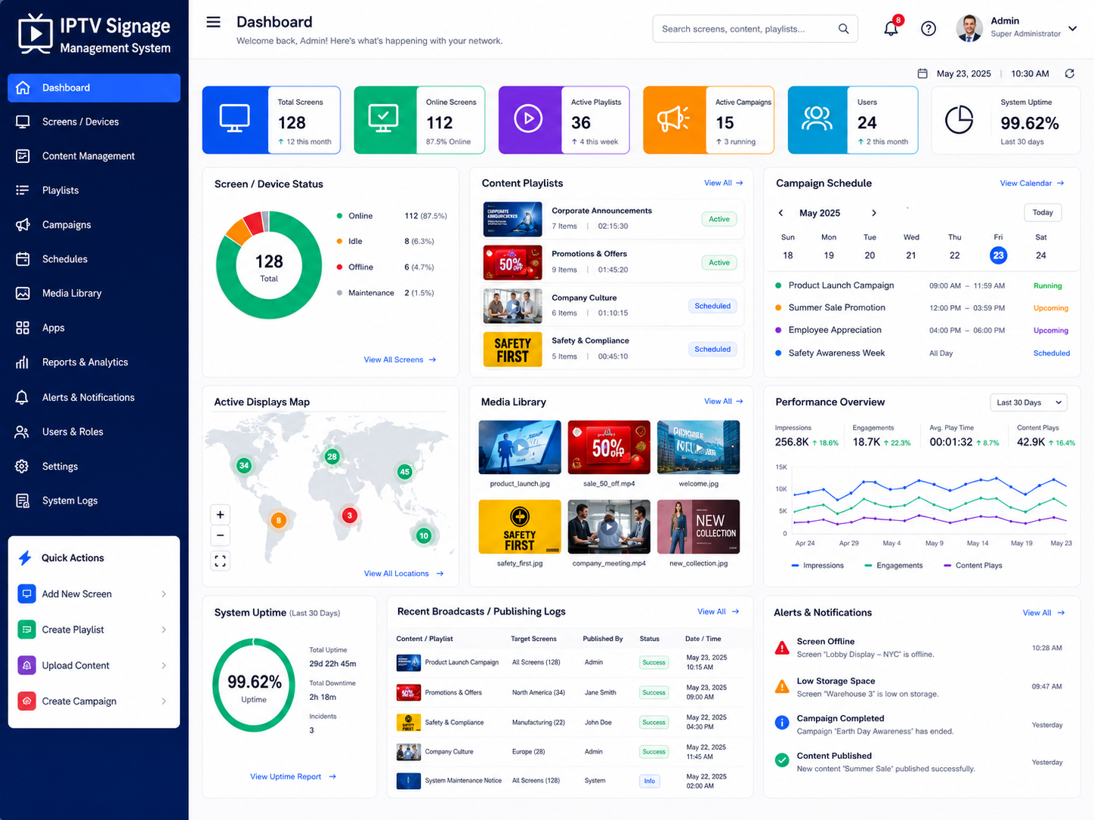Image resolution: width=1094 pixels, height=820 pixels.
Task: Open the new_collection.jpg thumbnail
Action: [x=699, y=526]
